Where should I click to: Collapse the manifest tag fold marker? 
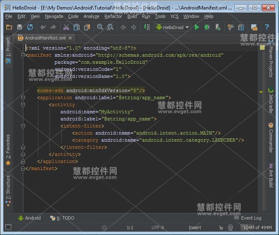[x=23, y=55]
